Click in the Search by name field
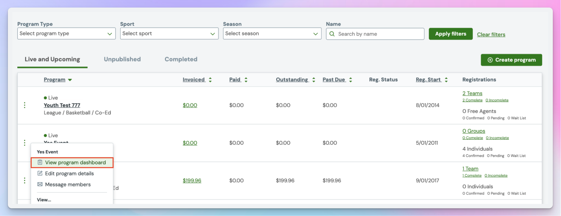 (x=375, y=34)
